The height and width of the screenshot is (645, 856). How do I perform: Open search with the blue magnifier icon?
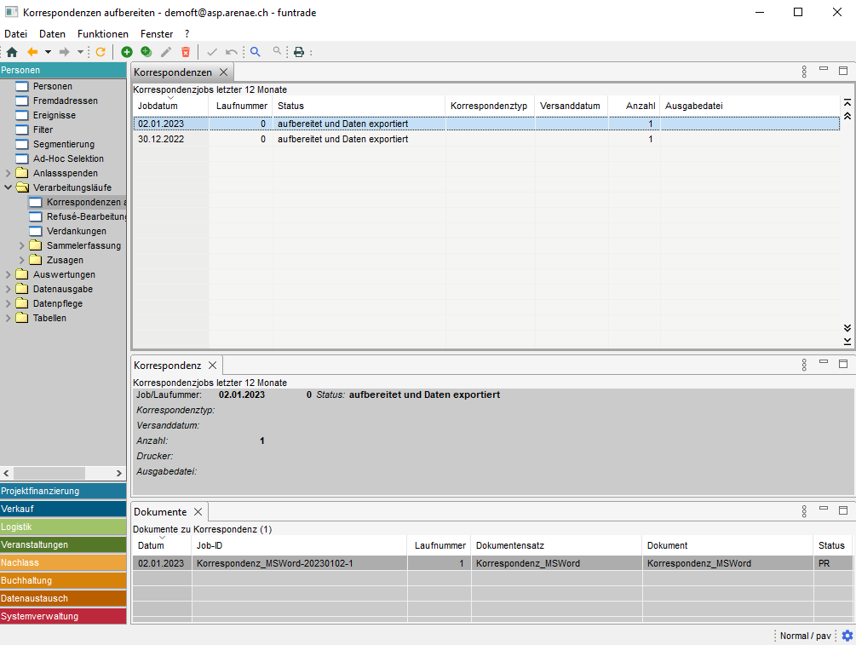(255, 52)
